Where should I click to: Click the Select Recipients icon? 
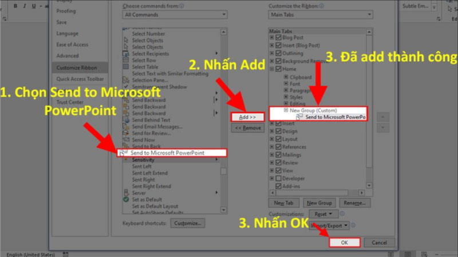click(x=126, y=54)
